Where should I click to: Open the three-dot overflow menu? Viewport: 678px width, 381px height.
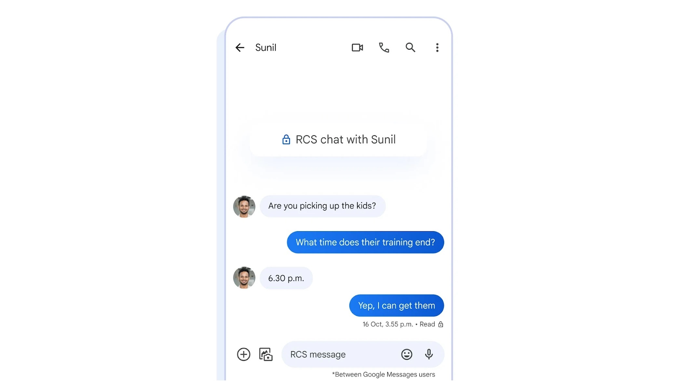(x=437, y=48)
